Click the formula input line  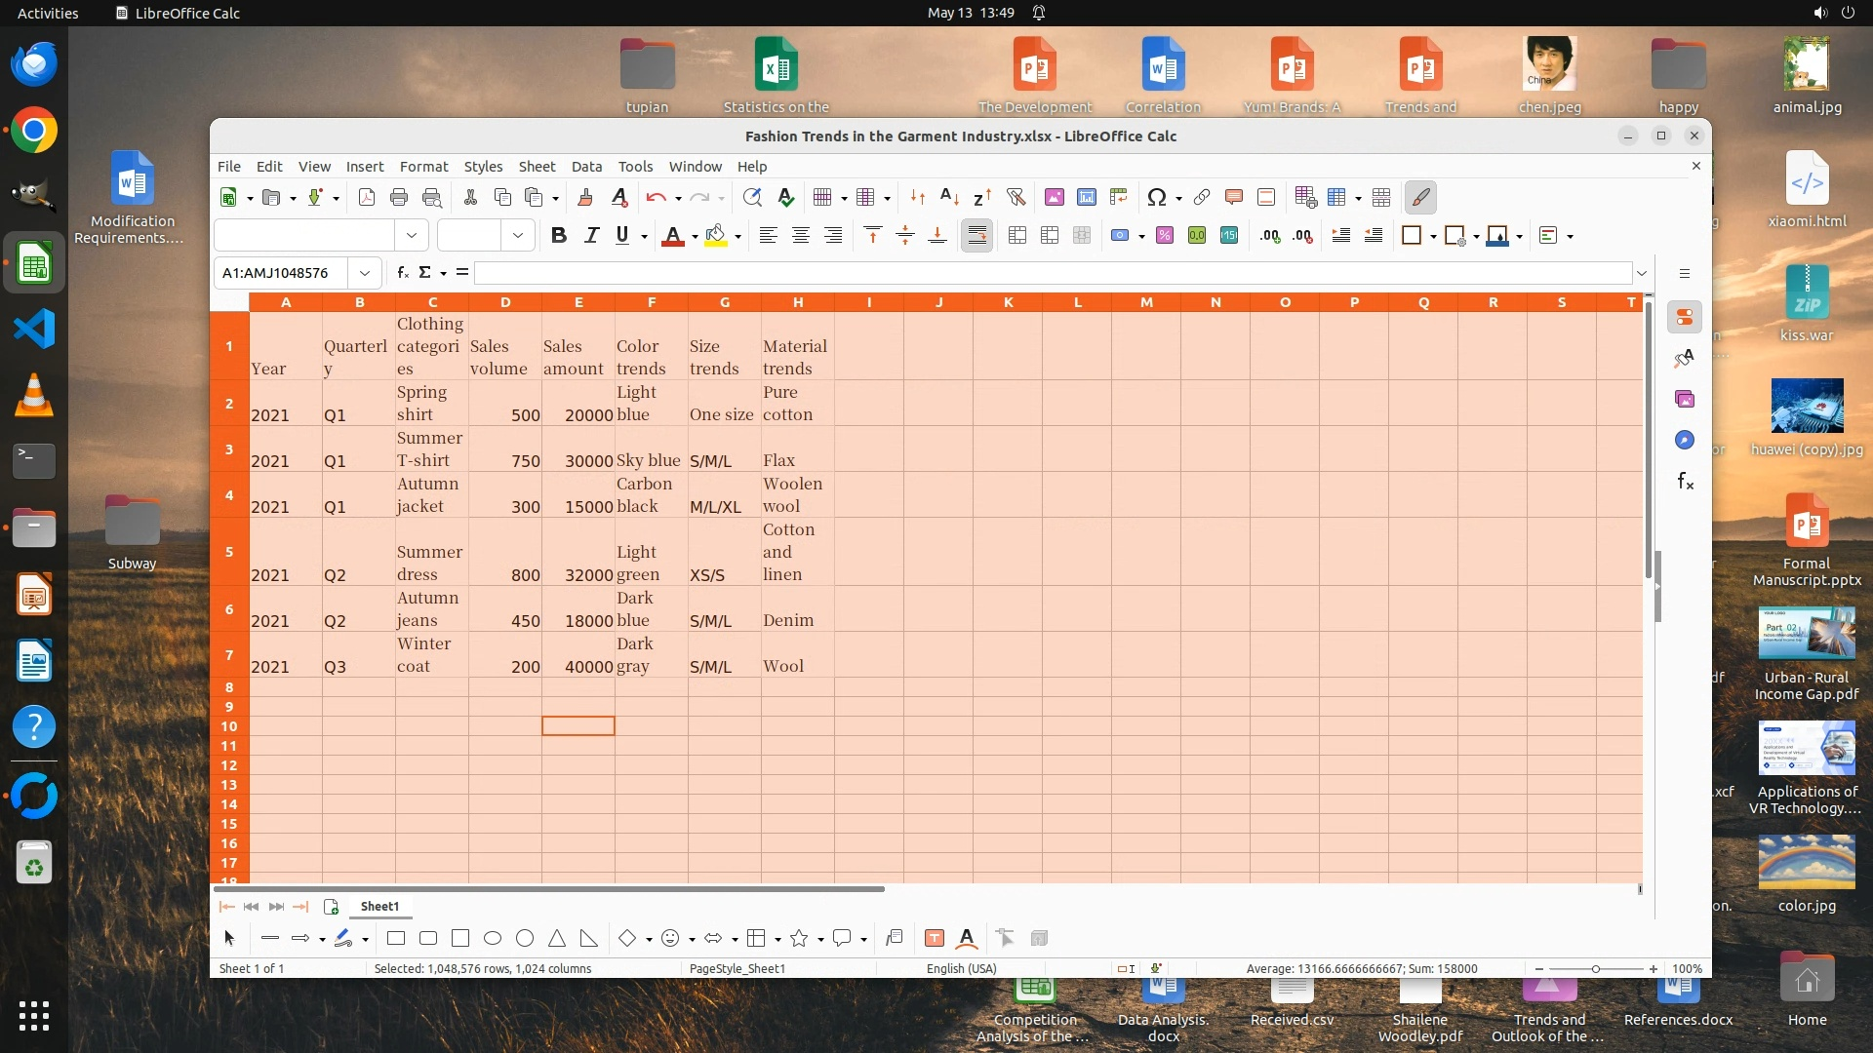[x=1054, y=273]
